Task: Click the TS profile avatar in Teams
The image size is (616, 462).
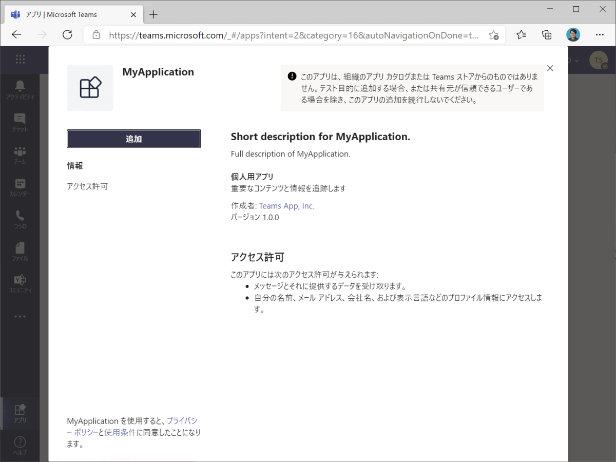Action: pyautogui.click(x=598, y=60)
